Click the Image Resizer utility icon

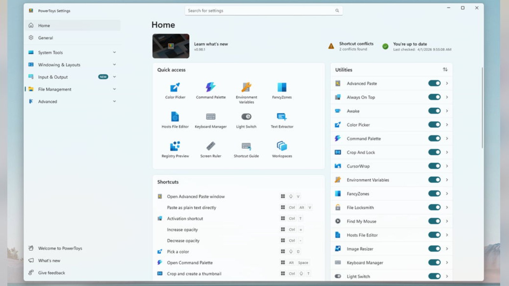tap(338, 249)
